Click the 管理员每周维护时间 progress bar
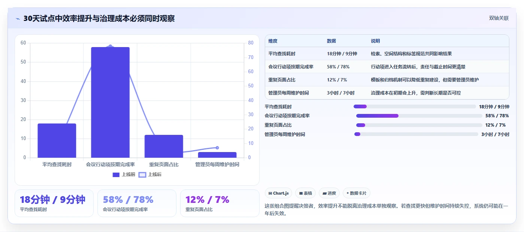524x232 pixels. [416, 134]
